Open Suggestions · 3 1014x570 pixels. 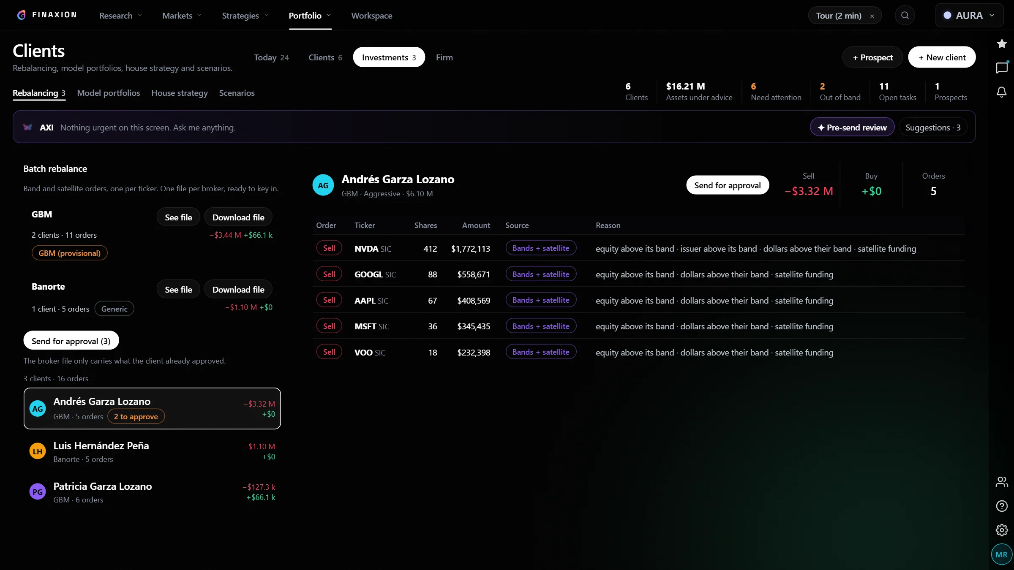(933, 127)
